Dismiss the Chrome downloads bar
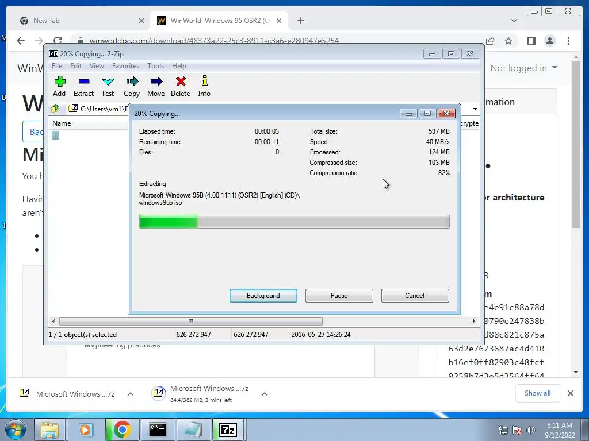 tap(571, 393)
